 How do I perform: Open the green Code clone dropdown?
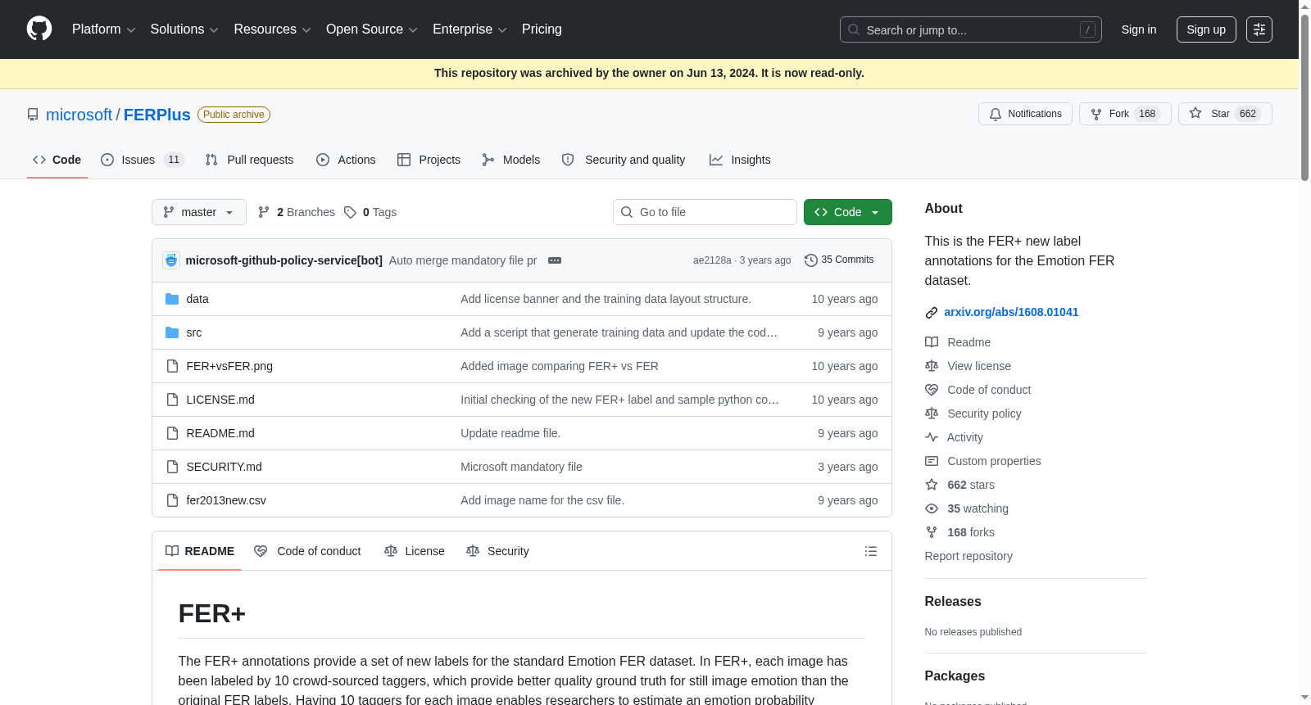(848, 212)
